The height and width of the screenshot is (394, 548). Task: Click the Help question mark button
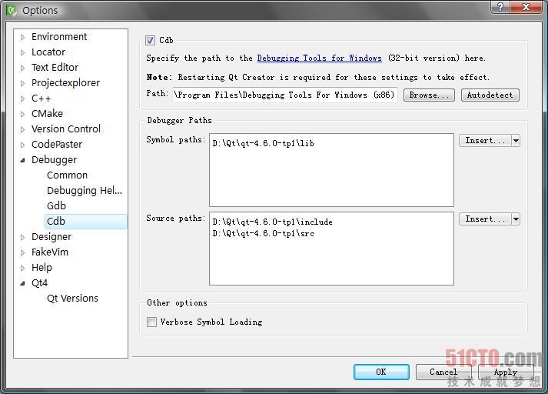500,7
